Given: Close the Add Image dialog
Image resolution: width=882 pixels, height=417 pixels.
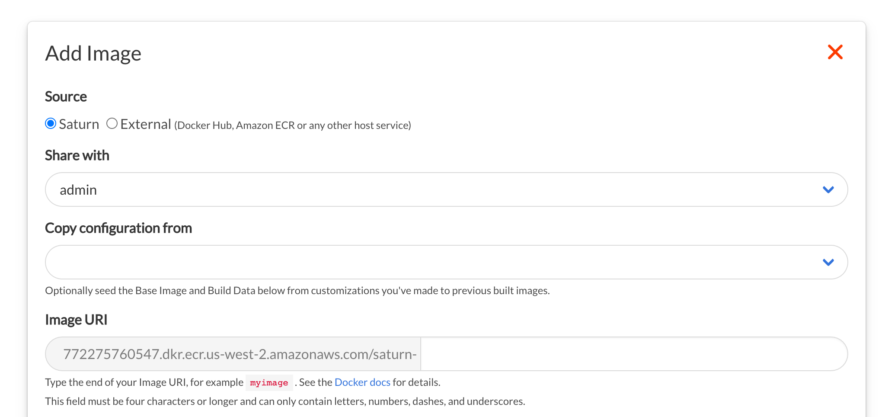Looking at the screenshot, I should (x=835, y=52).
